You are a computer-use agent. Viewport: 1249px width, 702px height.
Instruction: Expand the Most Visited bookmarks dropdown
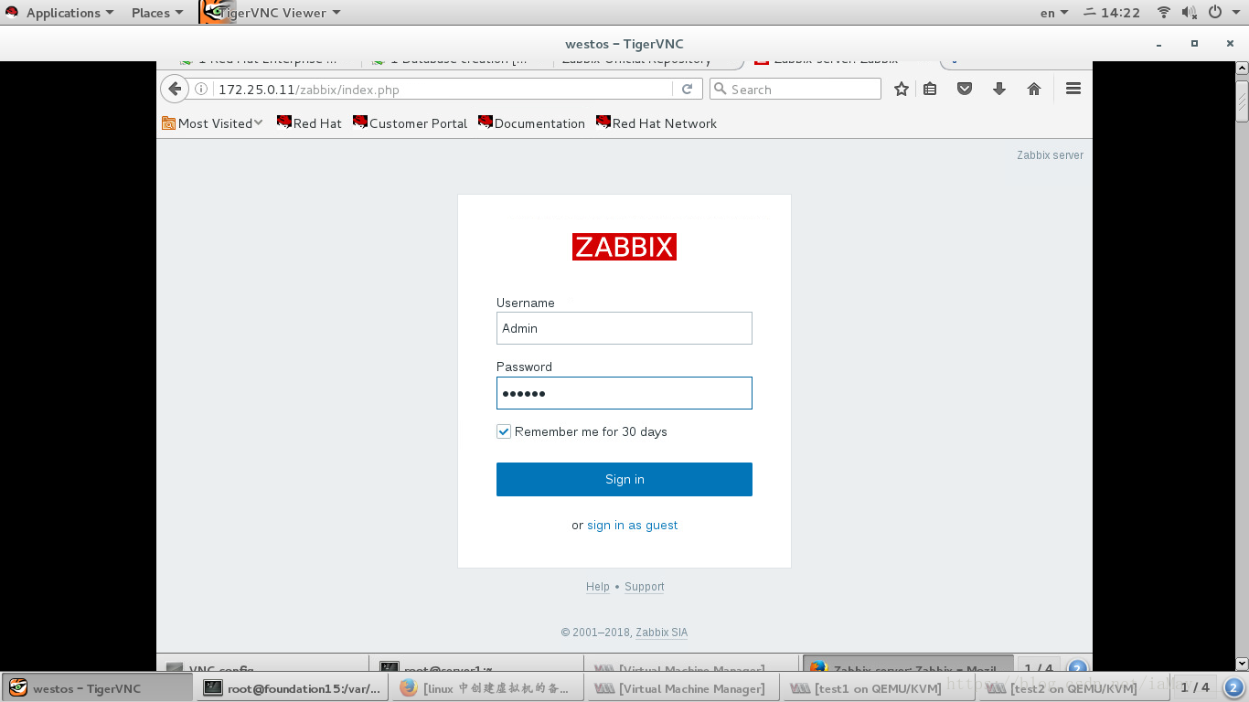[212, 123]
